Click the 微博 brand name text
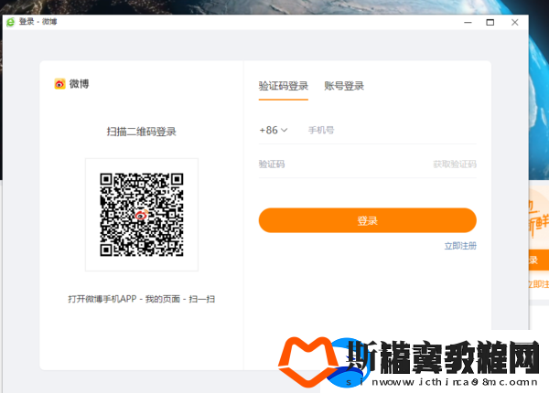The image size is (549, 393). coord(79,84)
